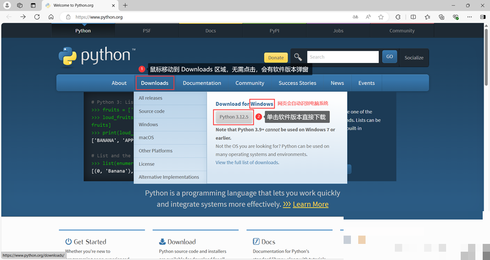This screenshot has height=260, width=490.
Task: Enable read aloud icon in address bar
Action: [368, 17]
